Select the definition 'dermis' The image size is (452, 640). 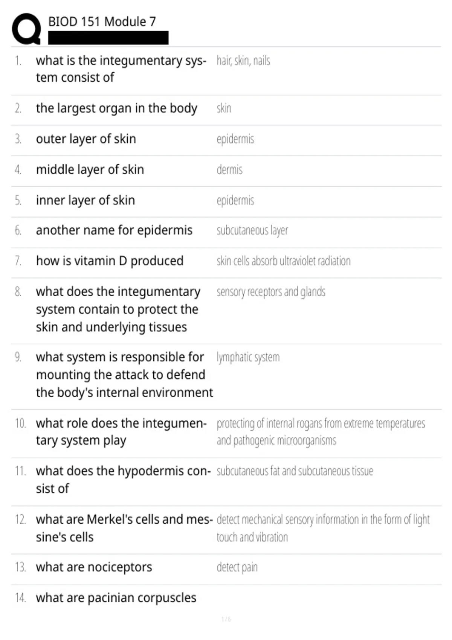click(229, 170)
